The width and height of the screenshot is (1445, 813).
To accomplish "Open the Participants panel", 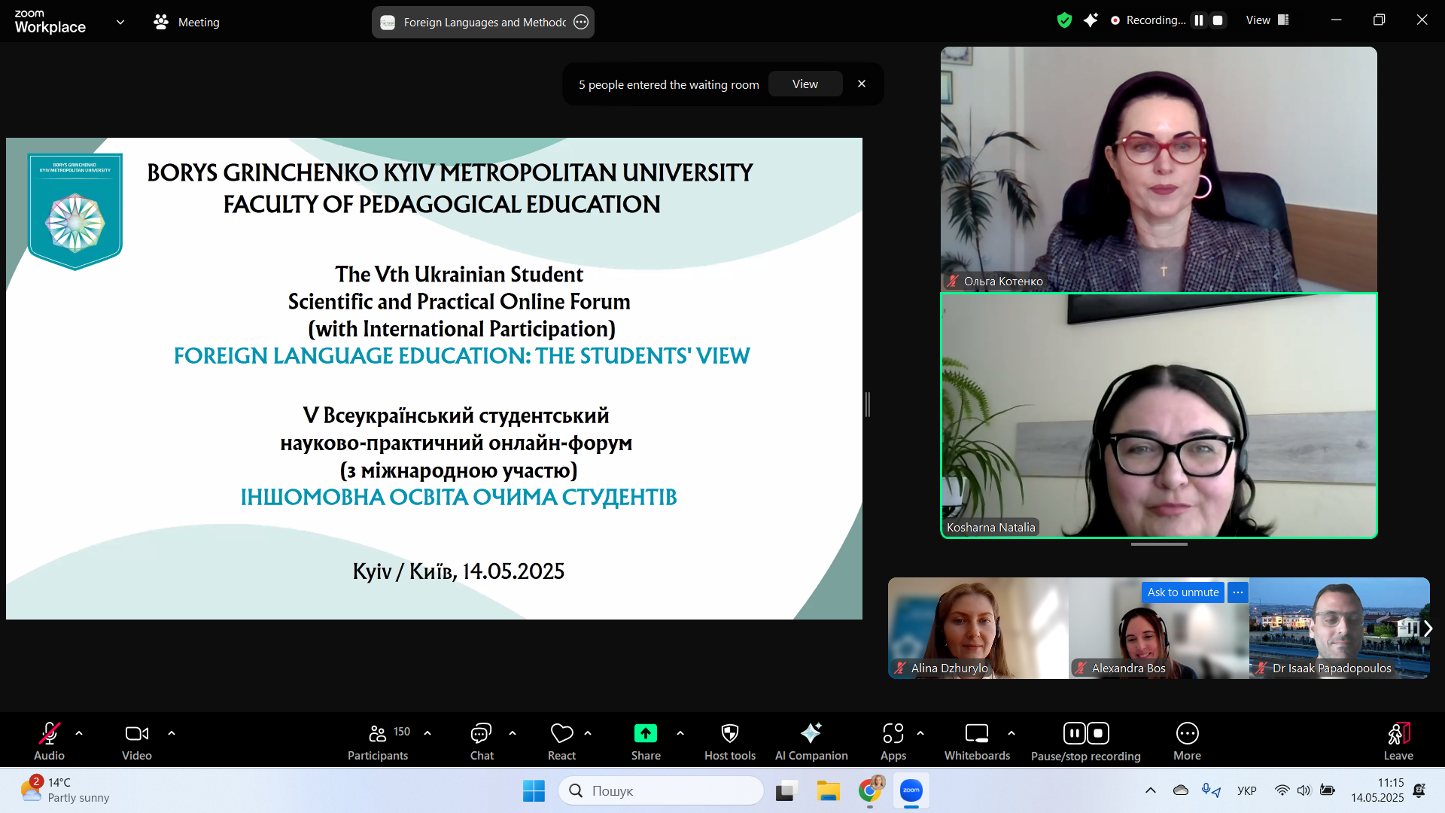I will [x=378, y=741].
